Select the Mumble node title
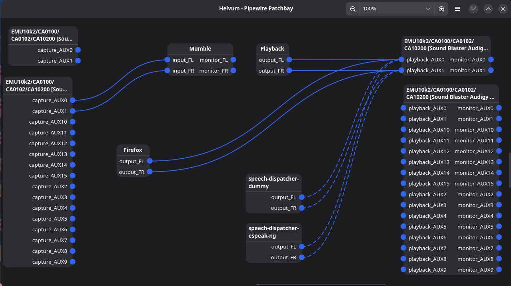This screenshot has height=286, width=511. point(200,49)
